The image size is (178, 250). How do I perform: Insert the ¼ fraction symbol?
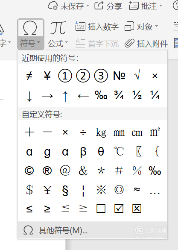pos(155,95)
